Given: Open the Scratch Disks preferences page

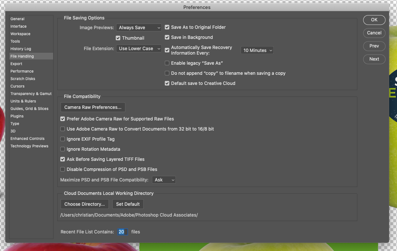Looking at the screenshot, I should click(x=23, y=79).
